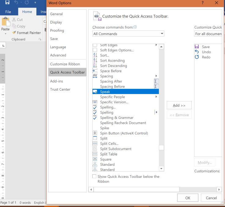The image size is (225, 207).
Task: Click OK to confirm Word Options
Action: pyautogui.click(x=188, y=198)
